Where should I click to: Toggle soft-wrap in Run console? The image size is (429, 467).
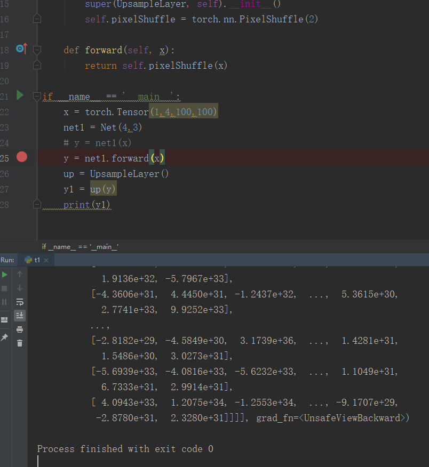point(20,302)
